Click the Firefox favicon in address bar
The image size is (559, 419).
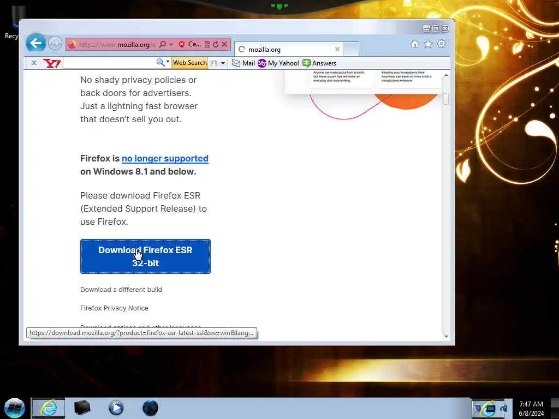(x=72, y=44)
